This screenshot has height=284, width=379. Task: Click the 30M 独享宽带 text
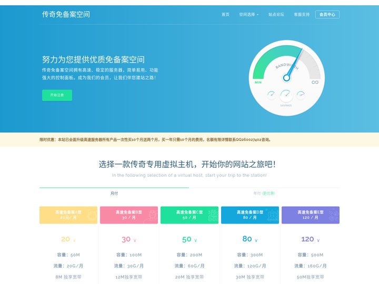(x=250, y=277)
